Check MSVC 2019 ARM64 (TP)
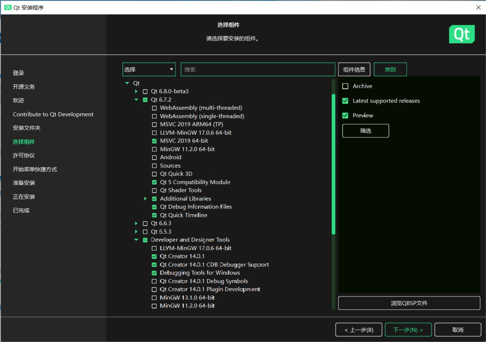 coord(154,124)
